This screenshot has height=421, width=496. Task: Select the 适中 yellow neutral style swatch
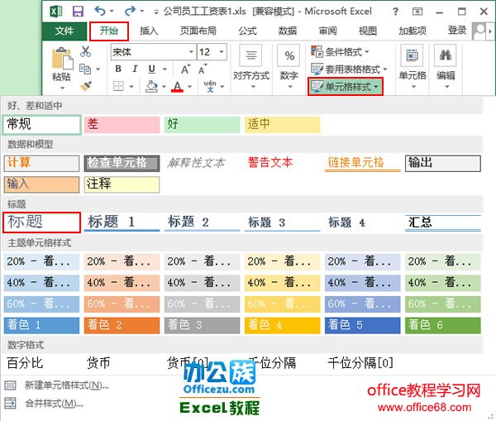(283, 124)
